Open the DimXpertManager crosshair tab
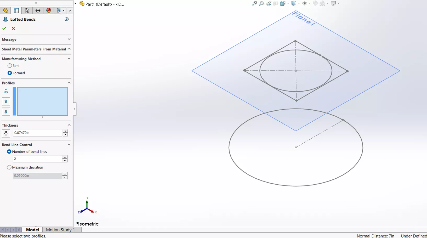The height and width of the screenshot is (238, 427). tap(38, 11)
